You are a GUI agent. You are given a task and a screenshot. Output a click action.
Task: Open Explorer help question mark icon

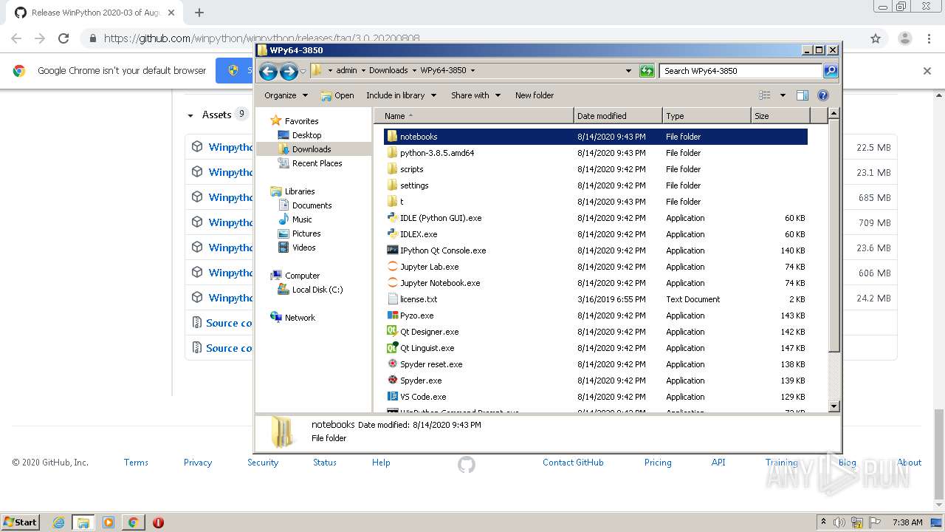823,95
